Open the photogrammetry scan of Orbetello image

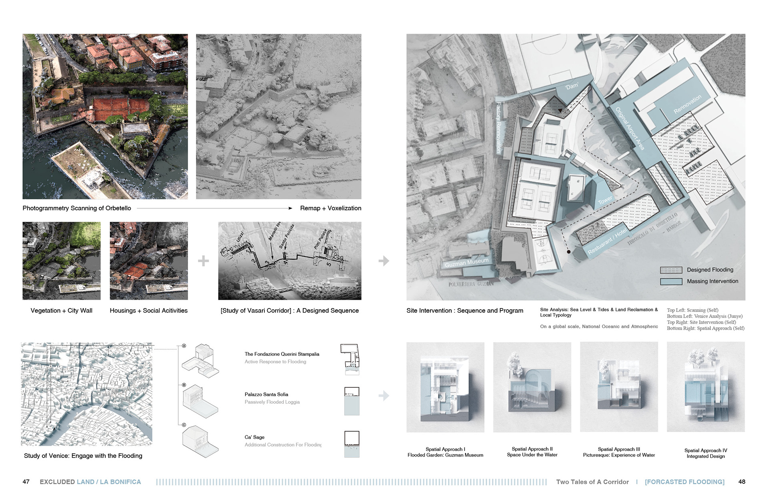pyautogui.click(x=105, y=116)
